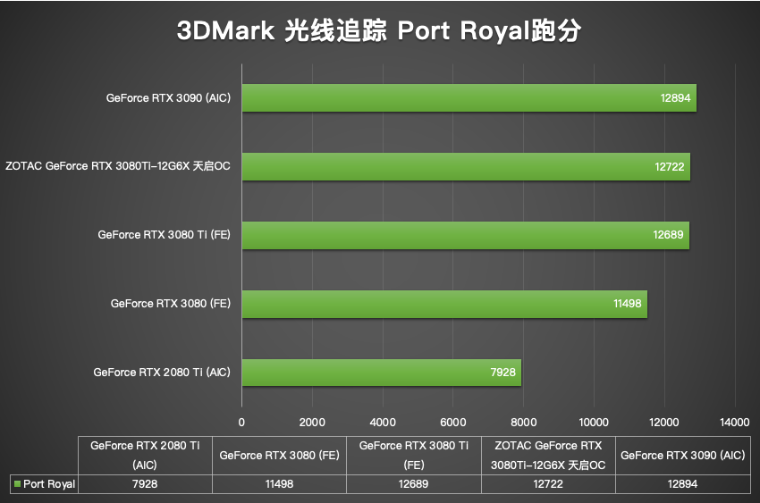This screenshot has width=760, height=503.
Task: Click the 4000 axis tick label
Action: coord(383,423)
